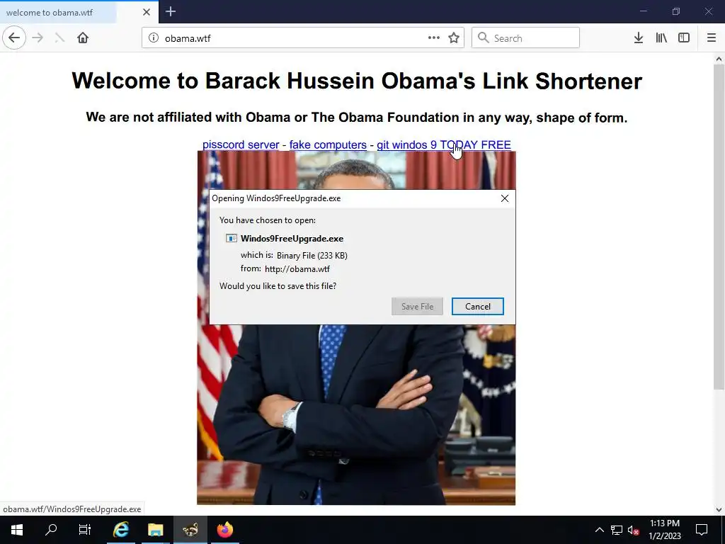Click 'http://obama.wtf' source text in dialog
This screenshot has width=725, height=544.
pos(297,268)
